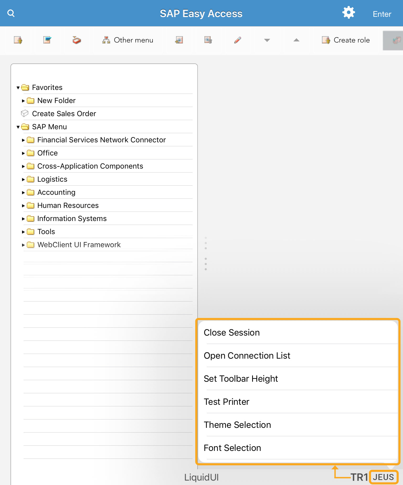This screenshot has width=403, height=485.
Task: Choose Theme Selection in popup menu
Action: tap(237, 425)
